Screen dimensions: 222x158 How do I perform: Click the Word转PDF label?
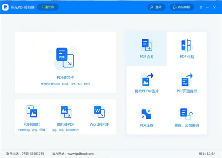tap(99, 125)
